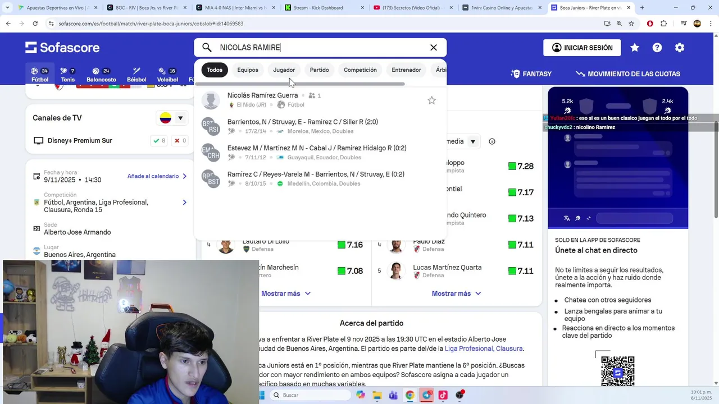
Task: Click the Windows taskbar Buscar box
Action: click(311, 395)
